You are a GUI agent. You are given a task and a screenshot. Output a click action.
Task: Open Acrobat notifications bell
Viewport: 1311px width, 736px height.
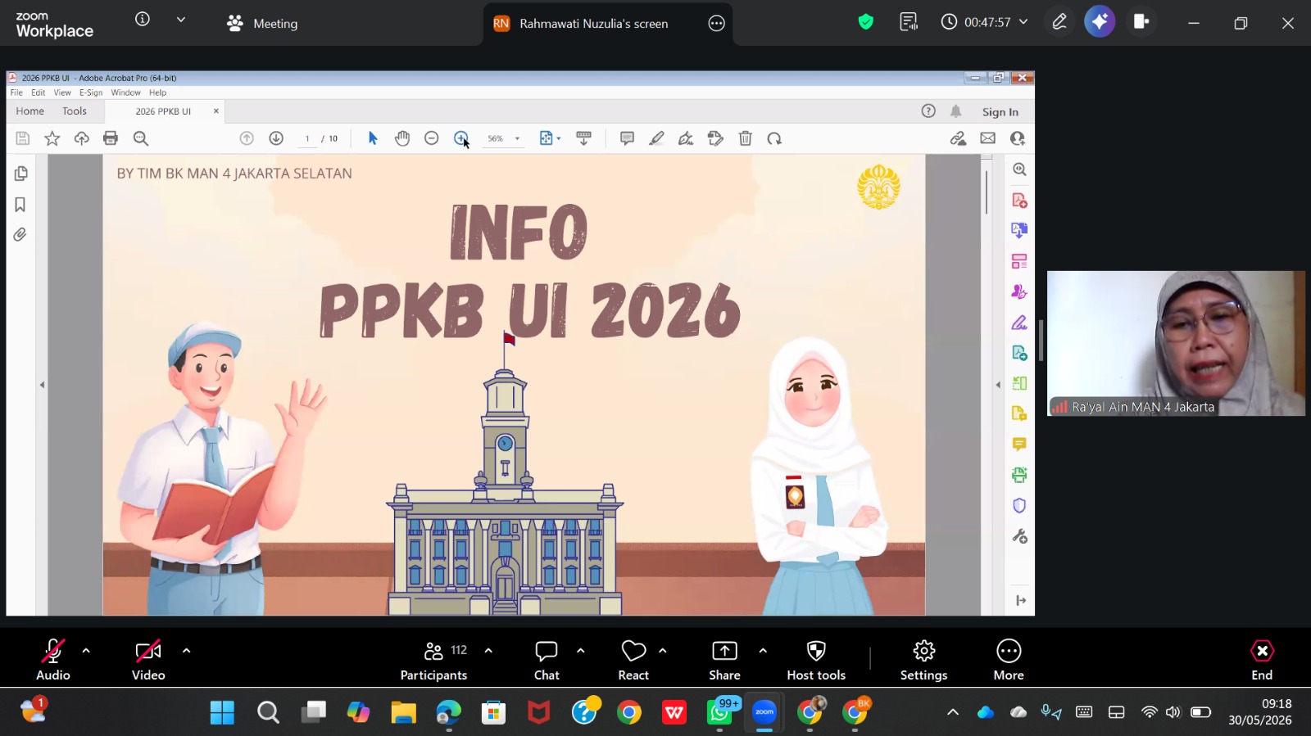tap(956, 111)
